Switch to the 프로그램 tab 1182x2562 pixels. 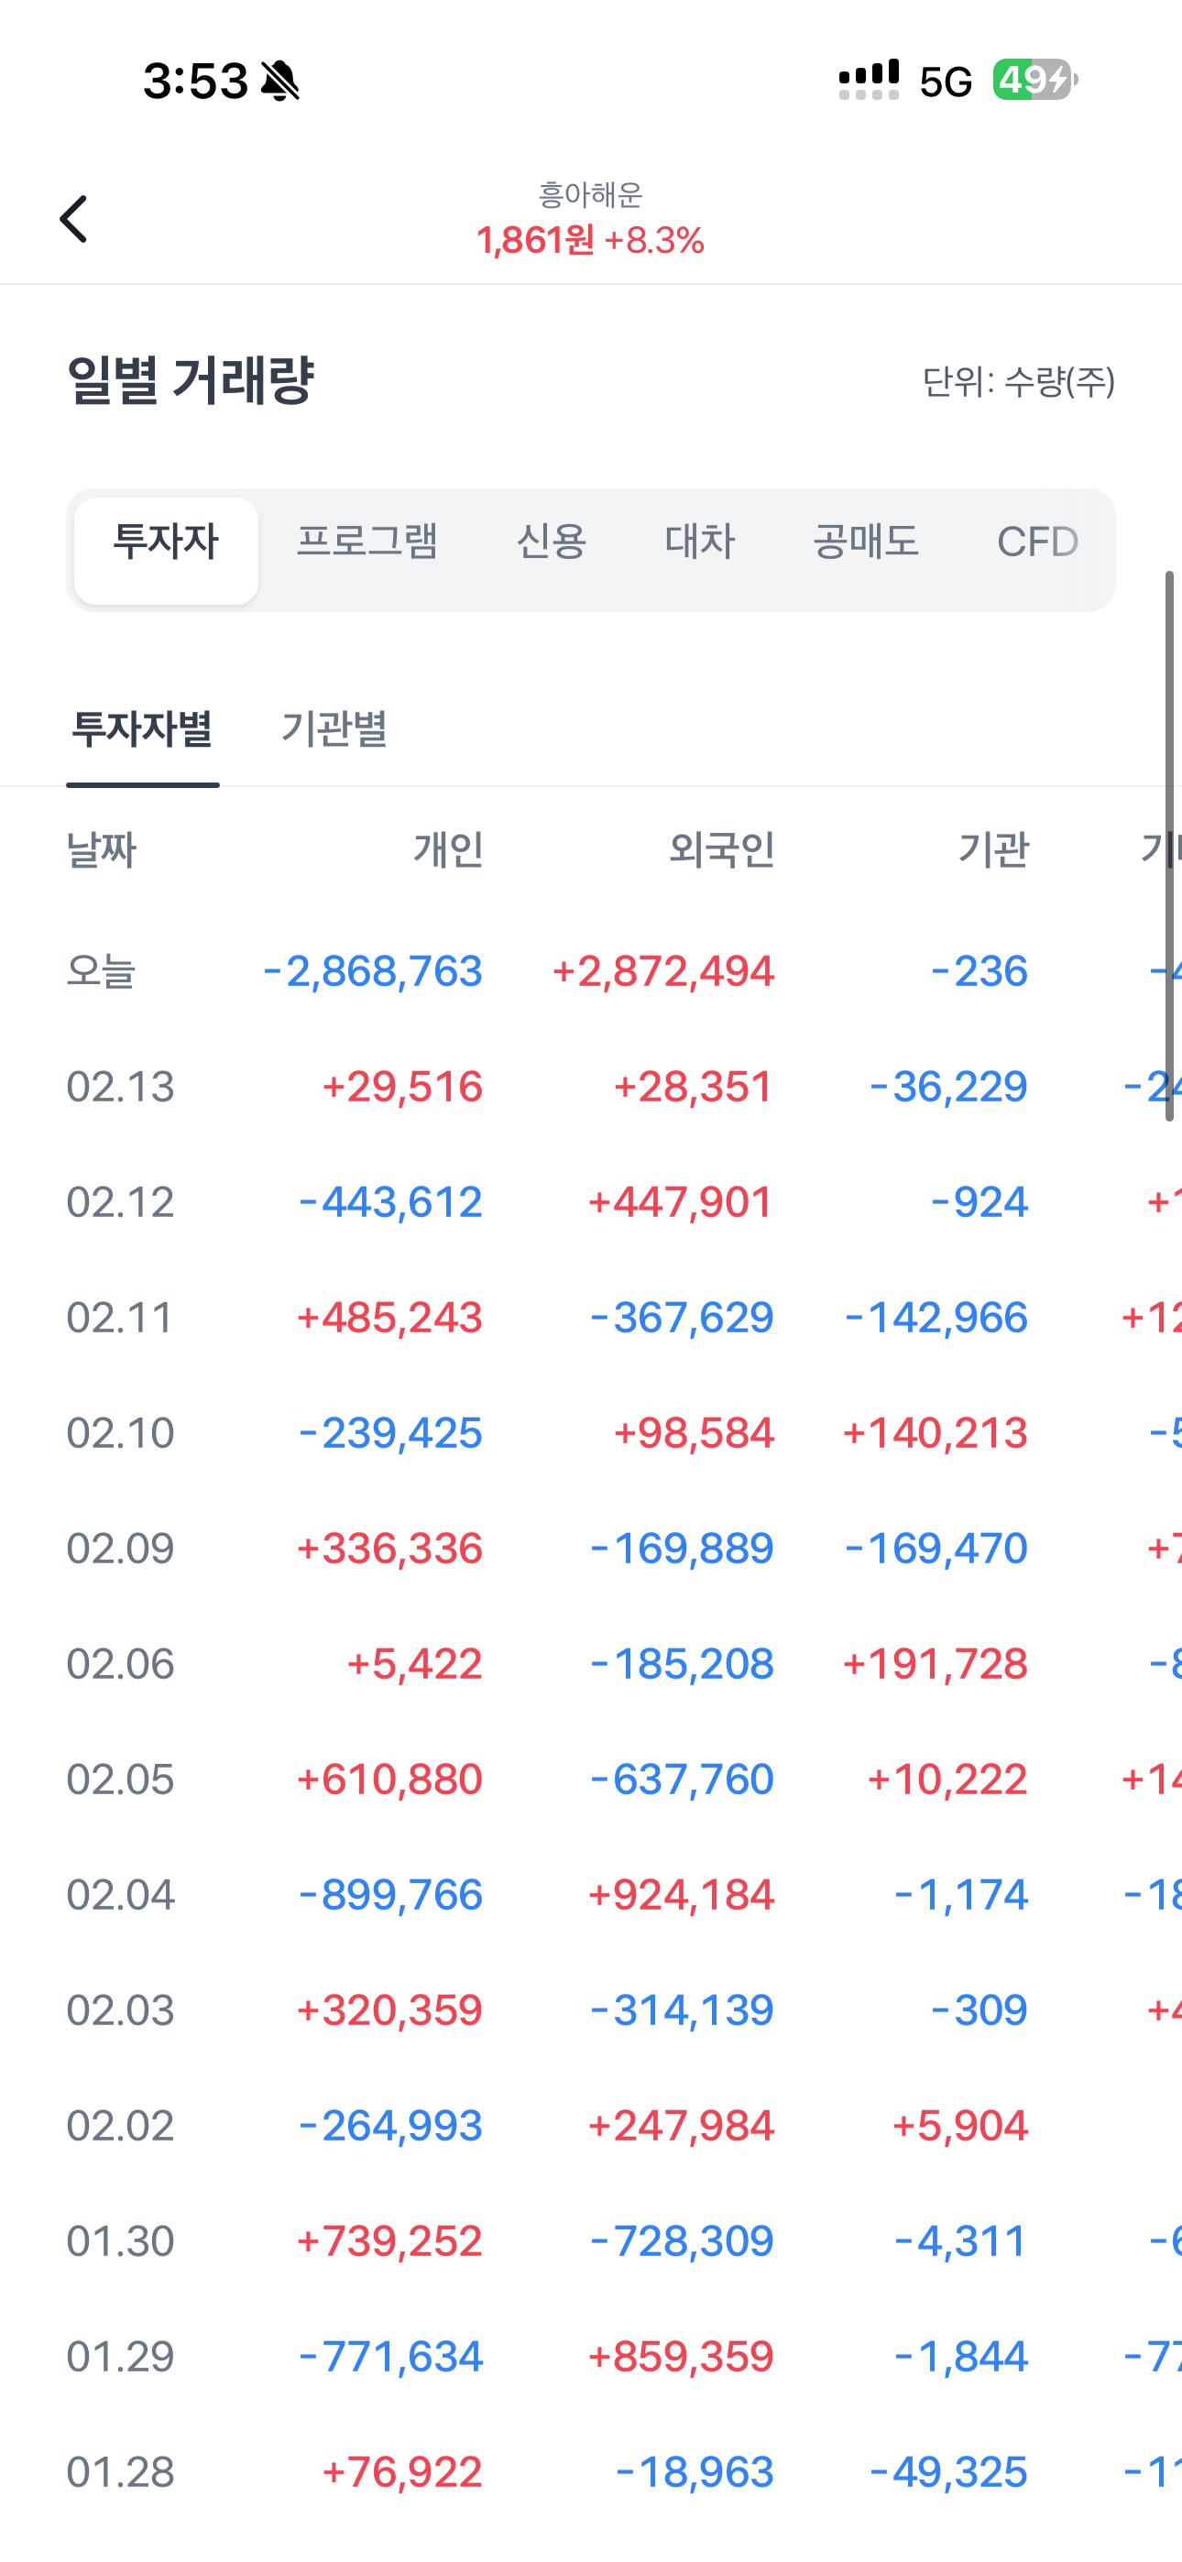[x=367, y=543]
